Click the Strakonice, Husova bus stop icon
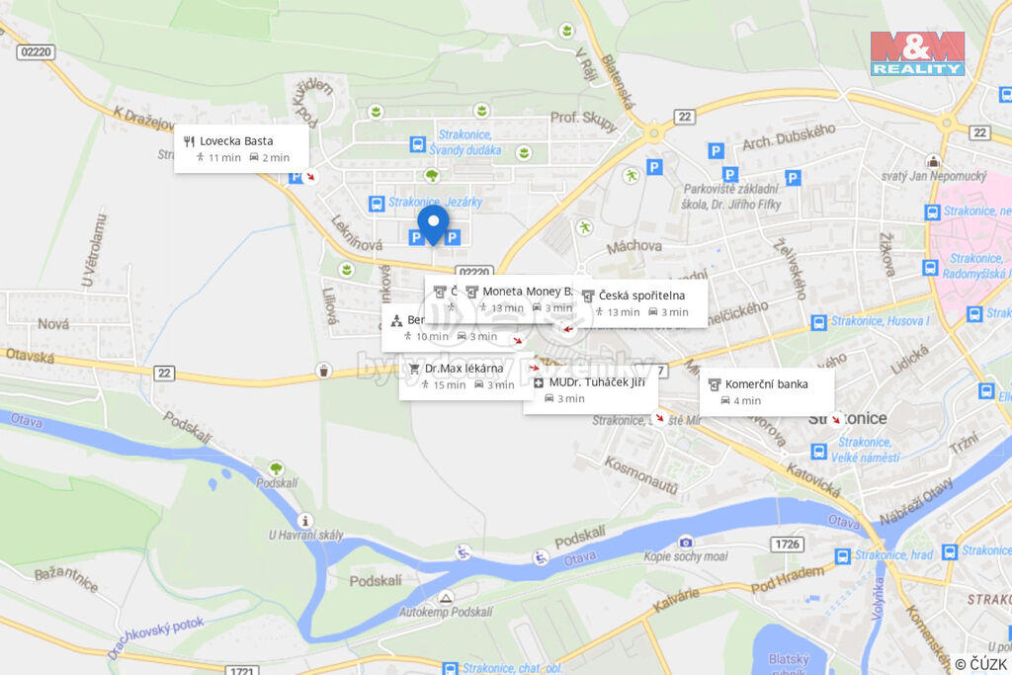Screen dimensions: 1012x675 [x=818, y=322]
